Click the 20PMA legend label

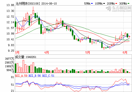click(x=111, y=4)
